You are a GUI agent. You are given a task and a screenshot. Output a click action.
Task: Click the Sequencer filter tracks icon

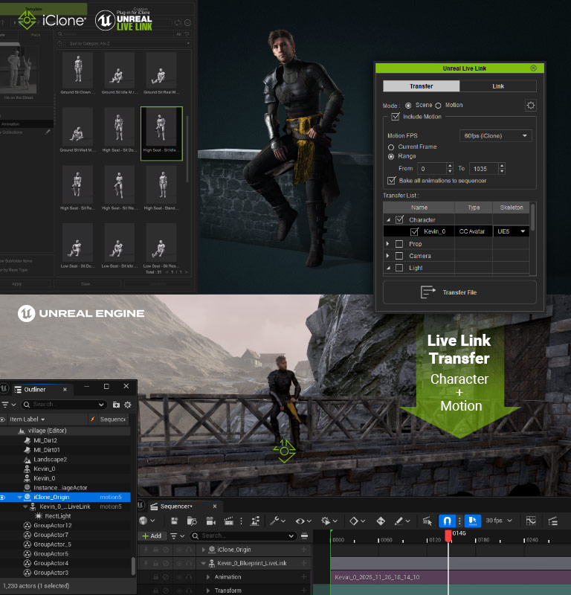click(x=177, y=535)
